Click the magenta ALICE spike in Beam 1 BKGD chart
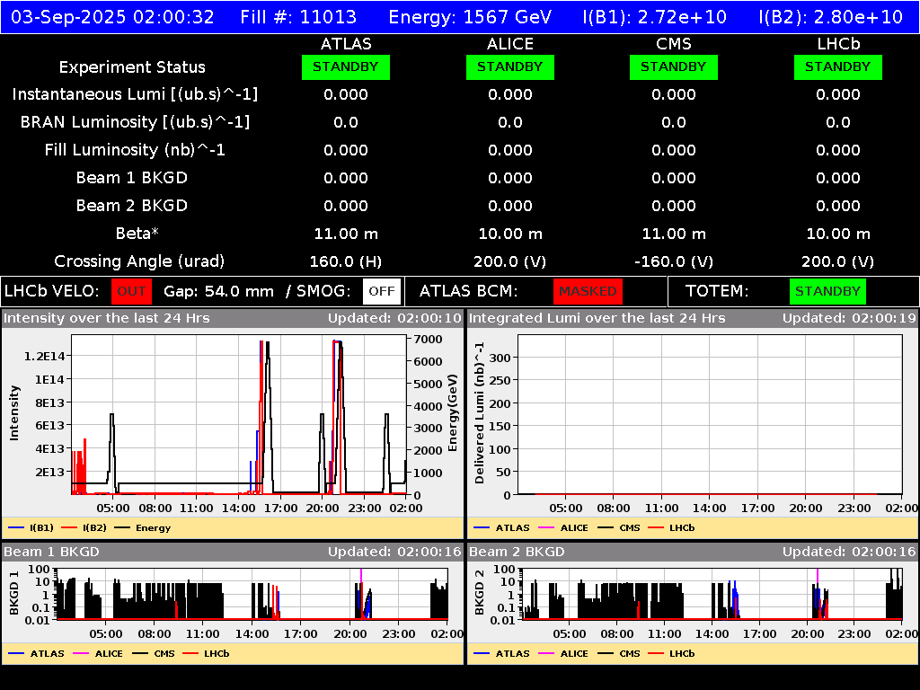 click(x=361, y=575)
